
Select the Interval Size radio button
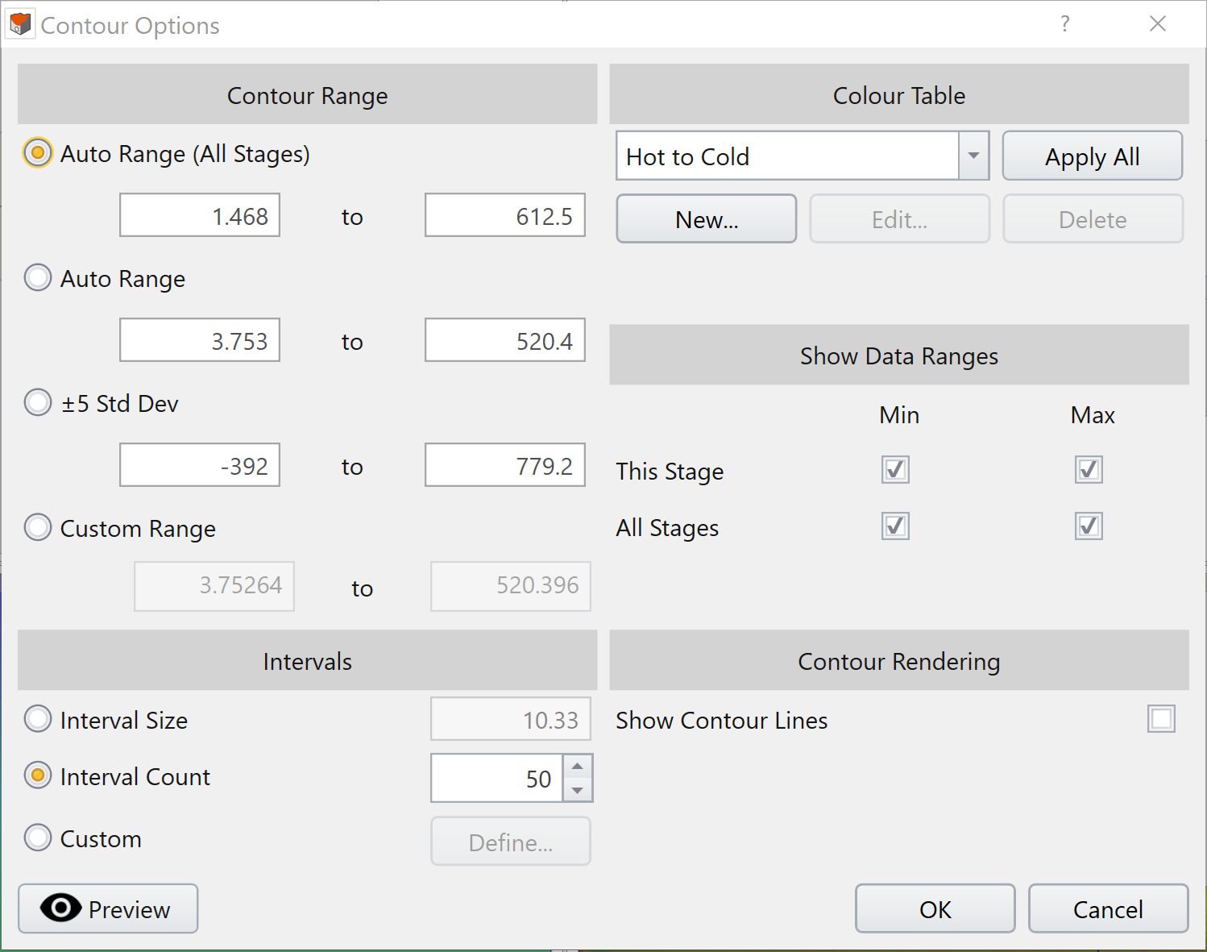tap(38, 719)
